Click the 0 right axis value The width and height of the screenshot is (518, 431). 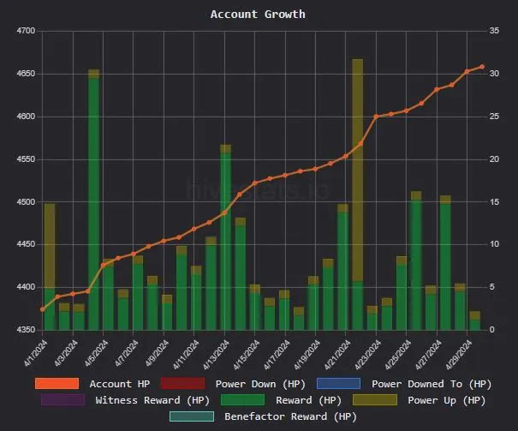click(492, 330)
